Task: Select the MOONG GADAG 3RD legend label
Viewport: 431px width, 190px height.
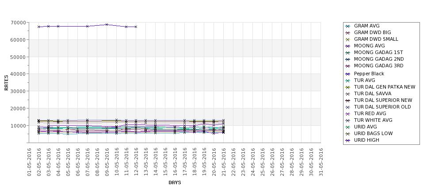Action: click(378, 66)
